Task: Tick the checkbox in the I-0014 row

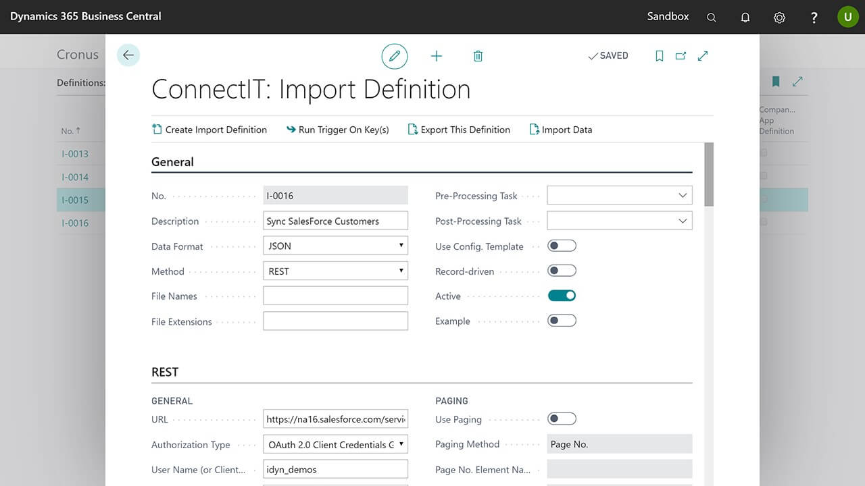Action: point(764,176)
